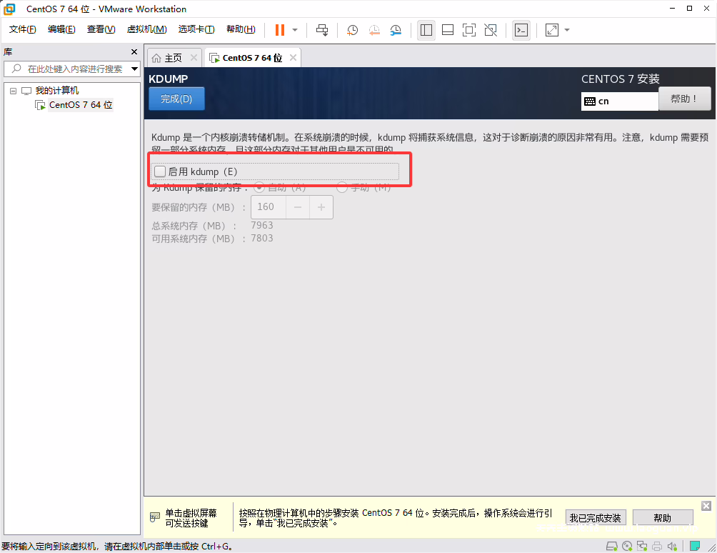Click the KDUMP heading text
Image resolution: width=717 pixels, height=553 pixels.
click(169, 79)
